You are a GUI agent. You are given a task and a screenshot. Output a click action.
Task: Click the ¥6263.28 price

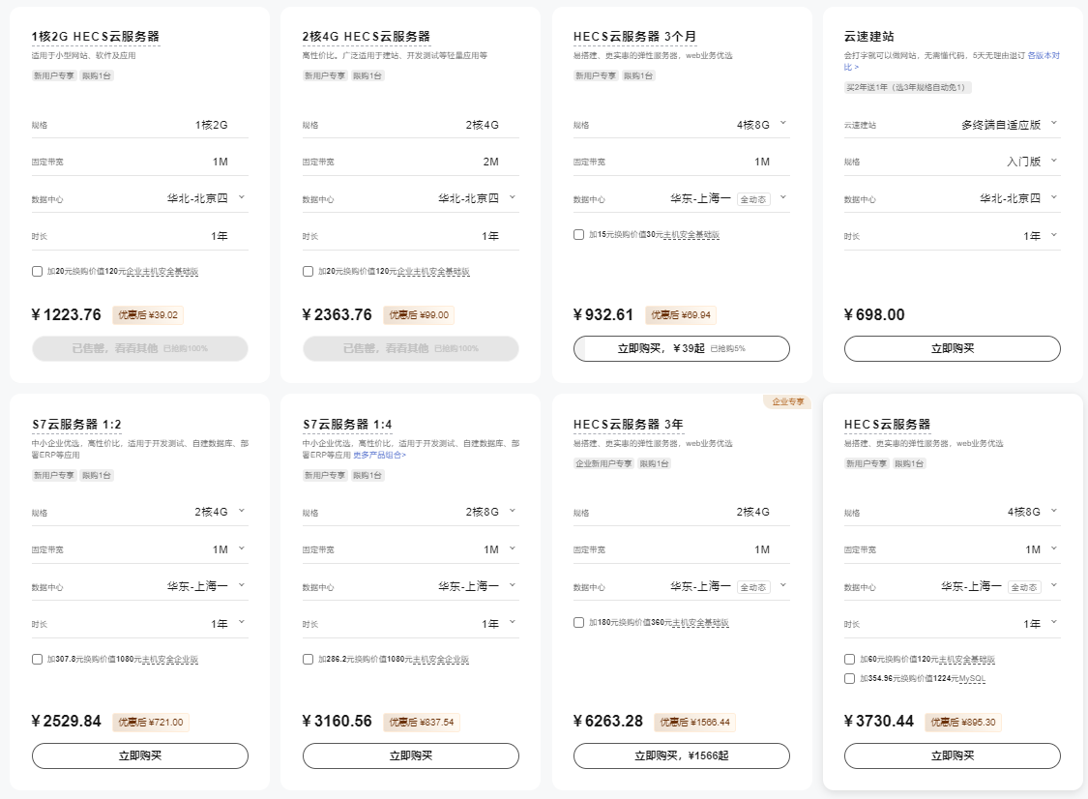pos(608,722)
